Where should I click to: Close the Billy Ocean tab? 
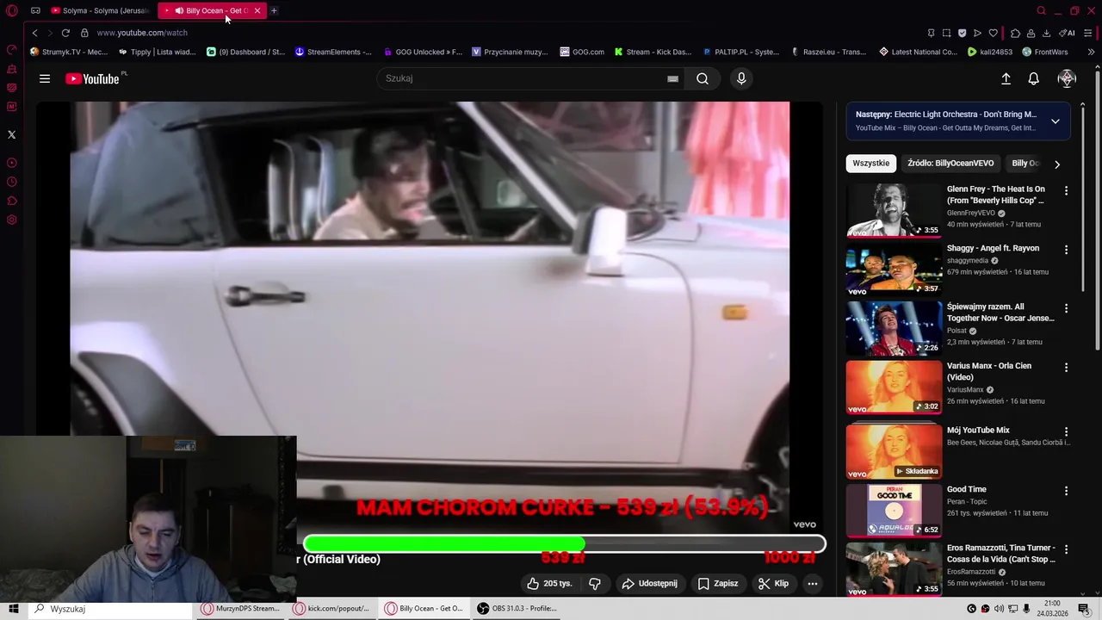[x=257, y=10]
